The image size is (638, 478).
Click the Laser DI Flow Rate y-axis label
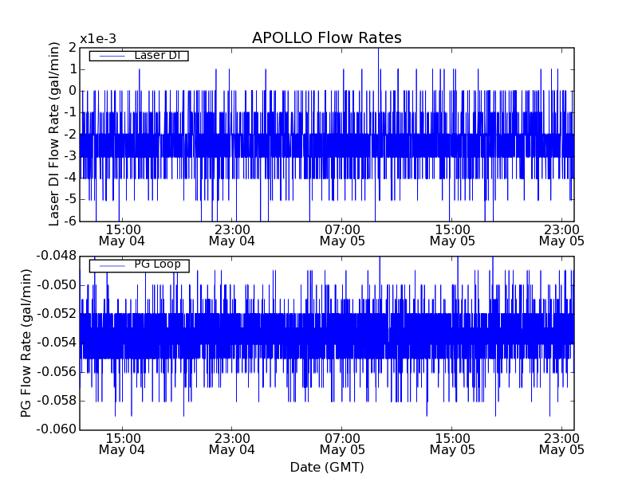click(54, 134)
